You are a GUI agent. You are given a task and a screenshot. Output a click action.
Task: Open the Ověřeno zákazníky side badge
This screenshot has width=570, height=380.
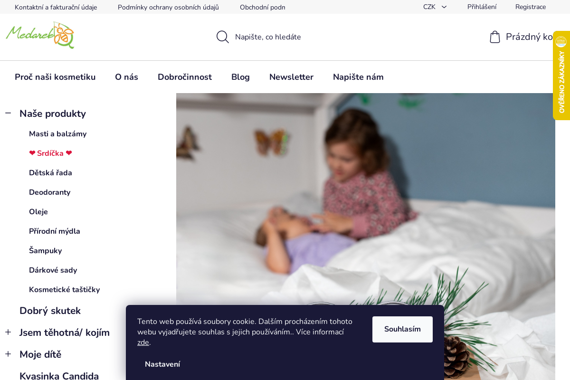[x=561, y=76]
